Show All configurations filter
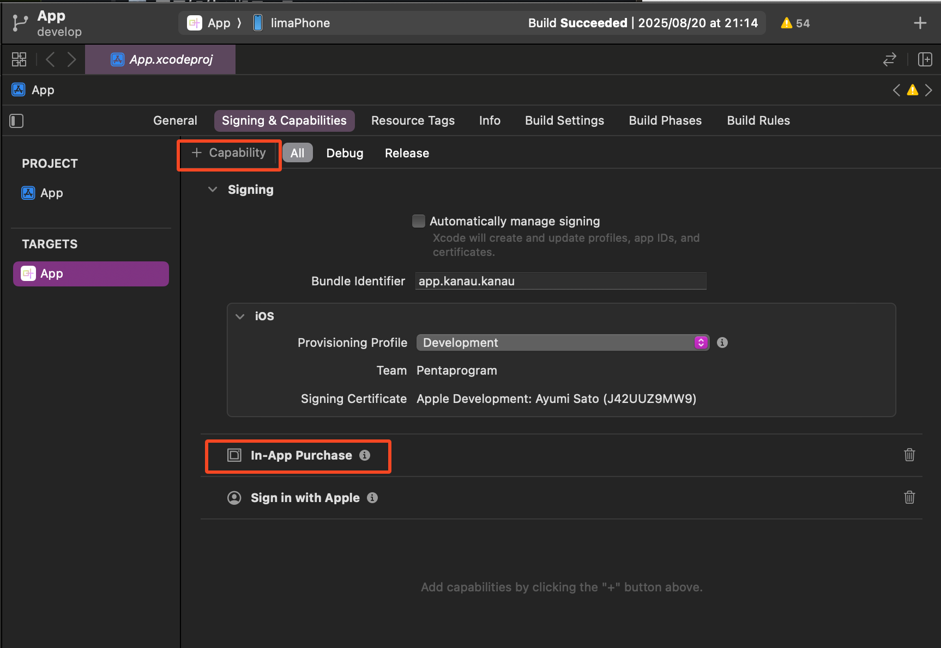Screen dimensions: 941x648 coord(297,153)
